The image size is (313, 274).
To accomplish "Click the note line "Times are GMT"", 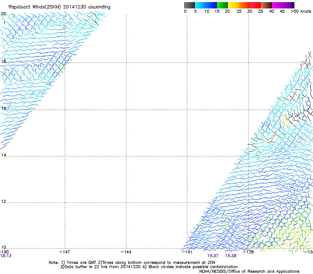I will coord(81,263).
